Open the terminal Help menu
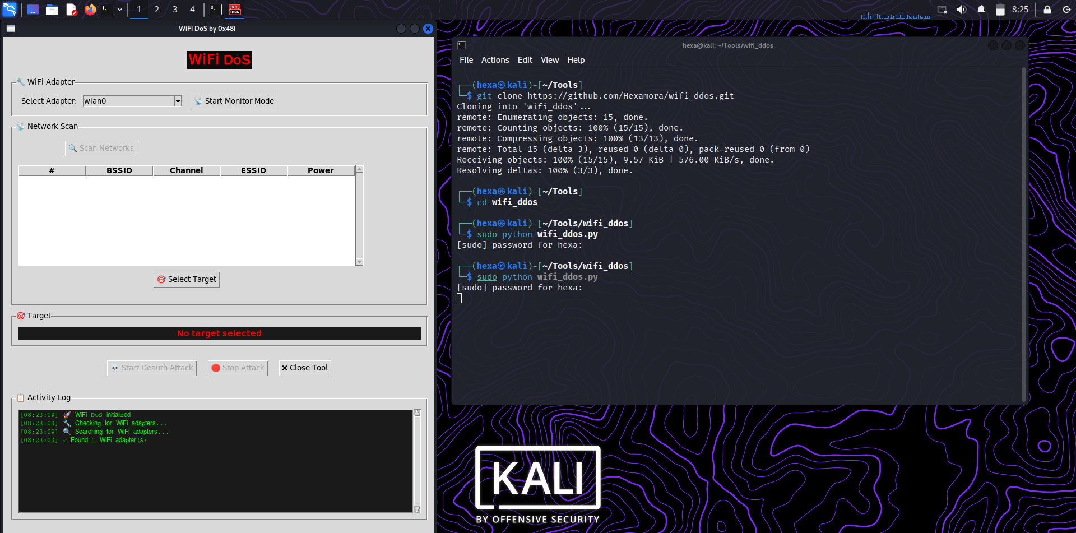The width and height of the screenshot is (1076, 533). point(576,60)
